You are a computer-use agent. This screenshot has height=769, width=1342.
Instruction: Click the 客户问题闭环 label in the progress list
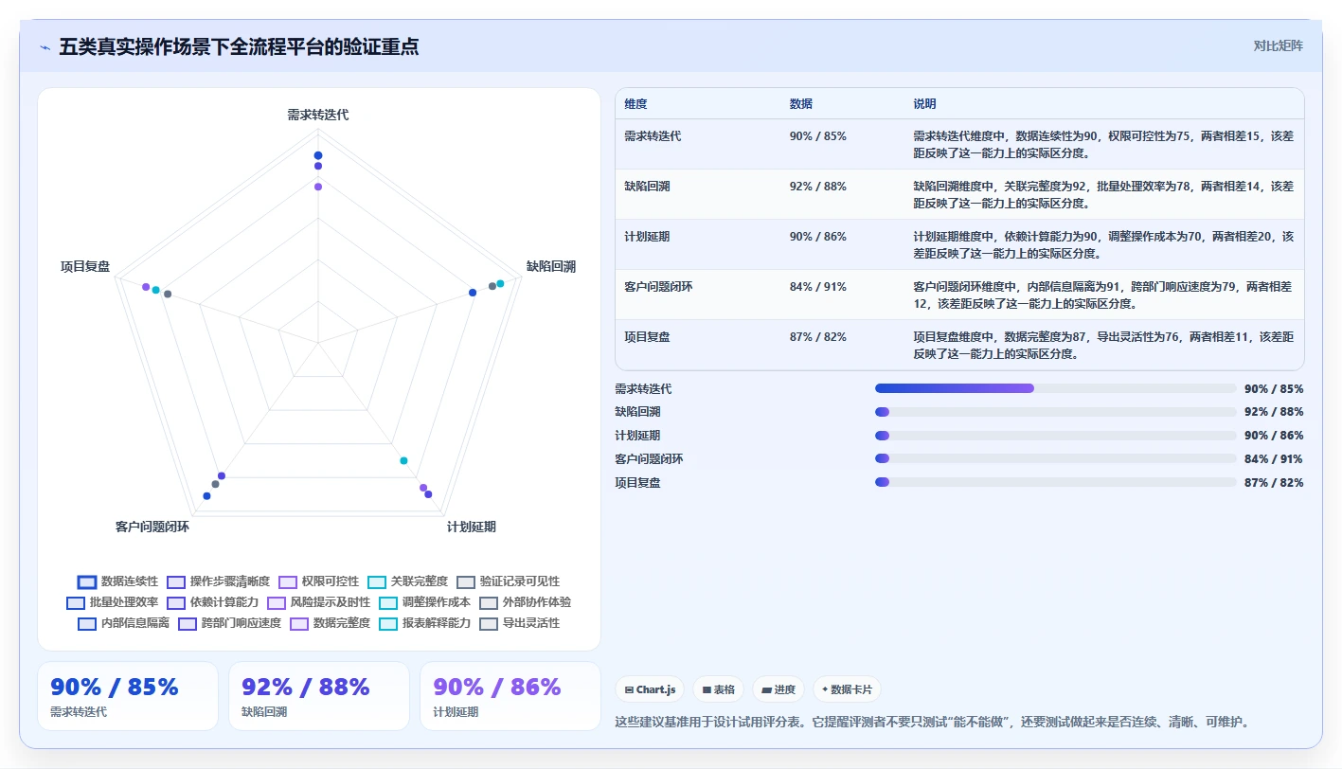click(649, 458)
